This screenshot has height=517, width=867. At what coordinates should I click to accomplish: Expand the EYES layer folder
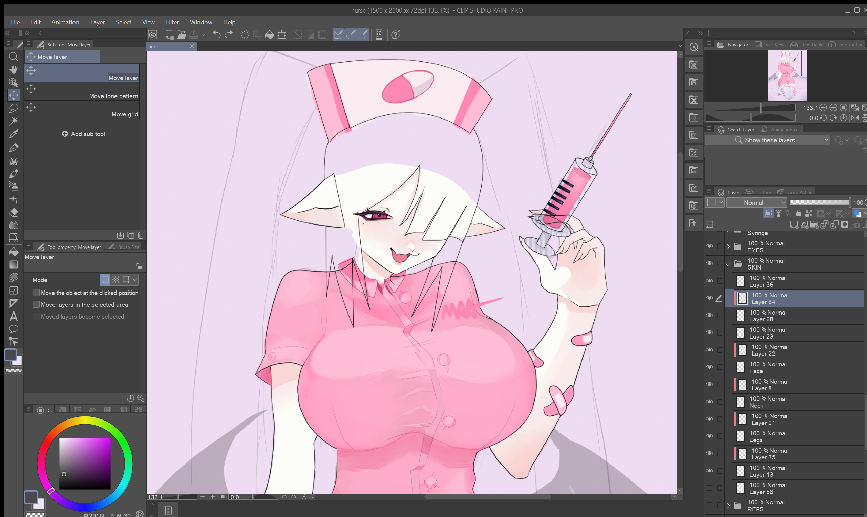[728, 247]
